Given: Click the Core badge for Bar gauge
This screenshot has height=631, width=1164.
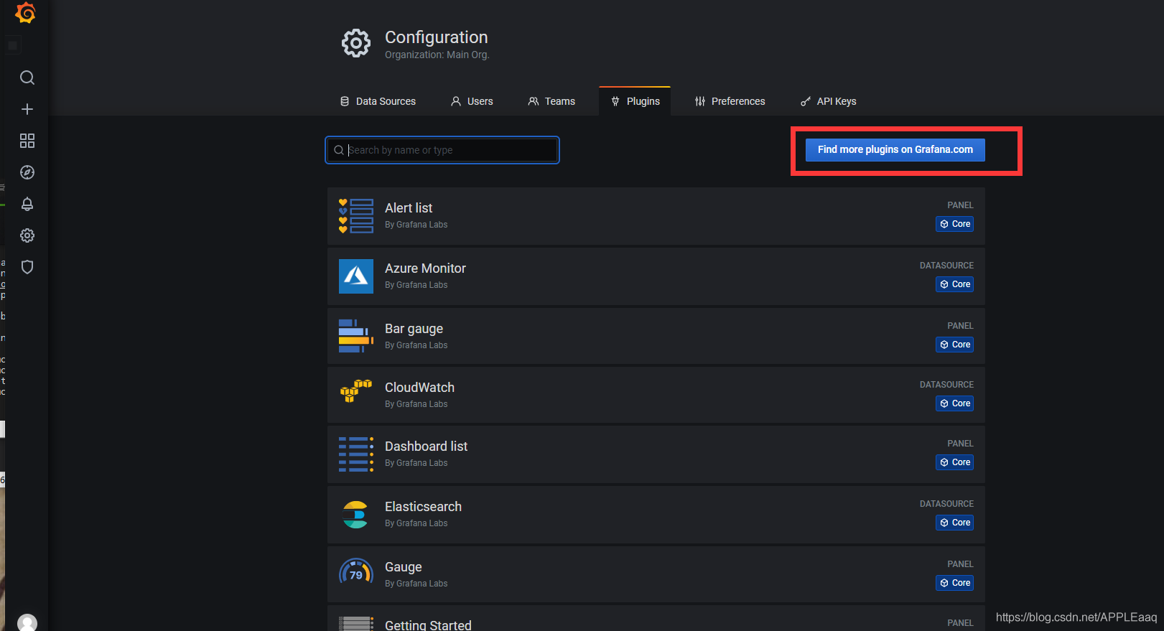Looking at the screenshot, I should coord(955,345).
